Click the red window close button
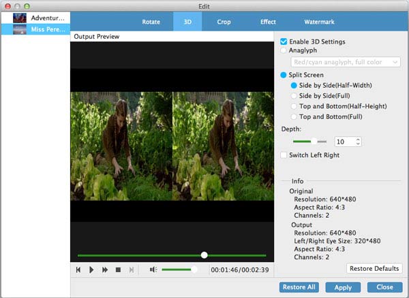 tap(7, 6)
